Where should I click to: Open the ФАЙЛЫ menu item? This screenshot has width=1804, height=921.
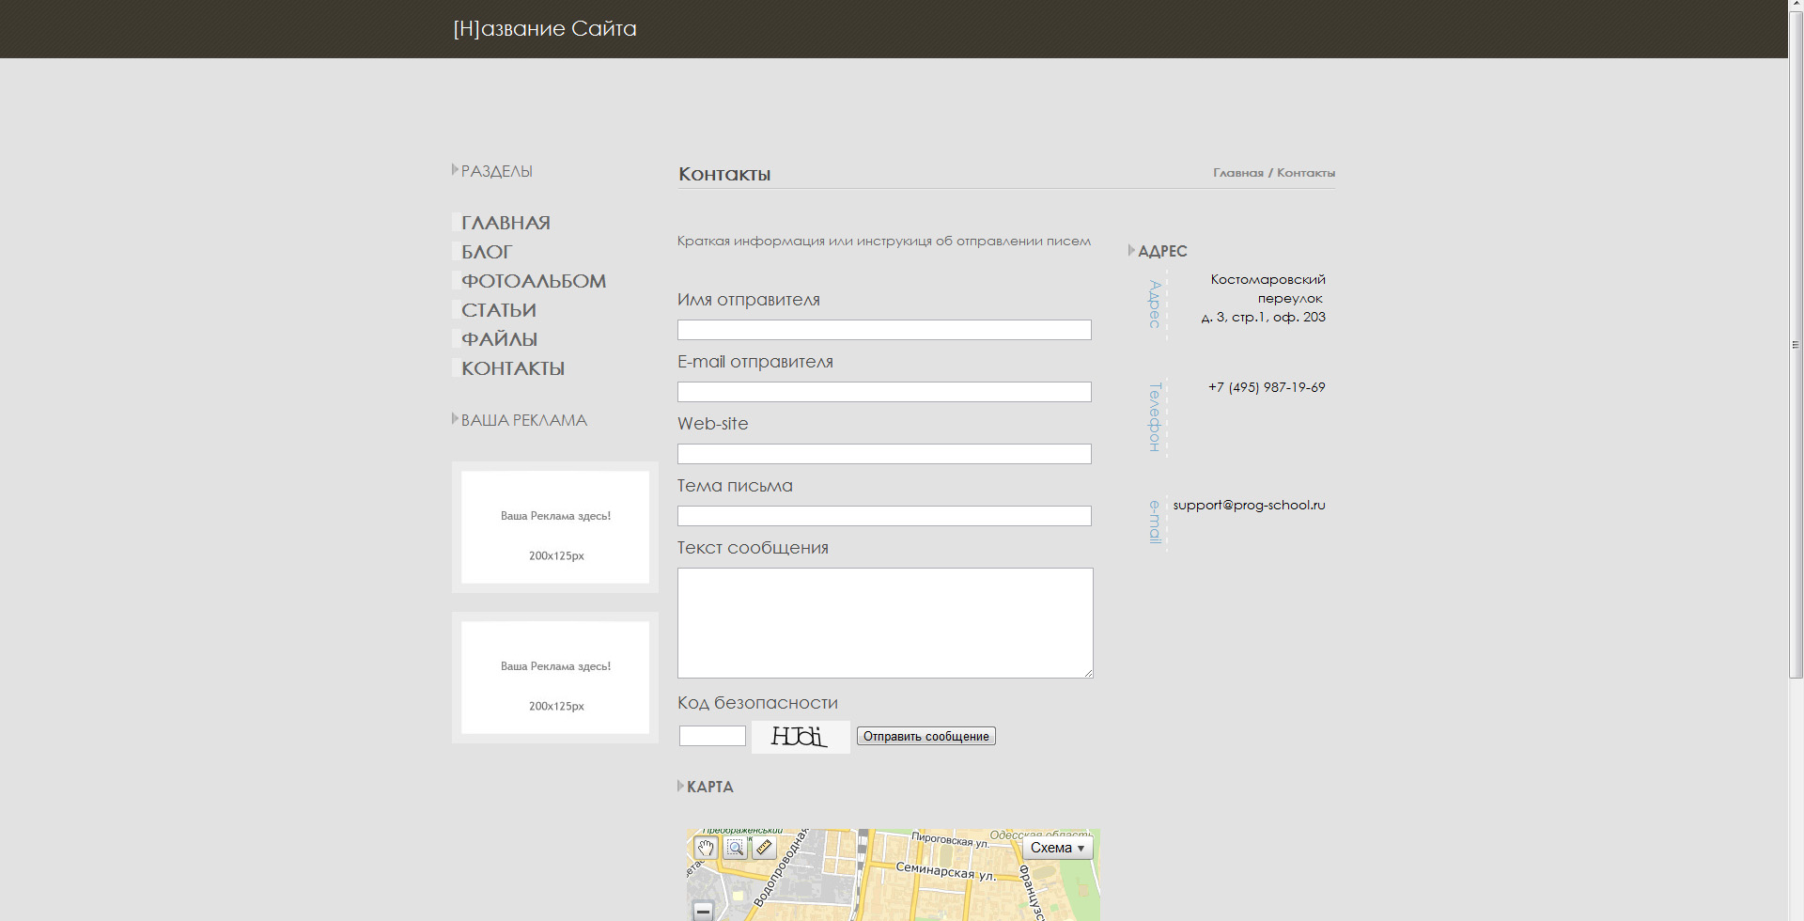coord(500,339)
